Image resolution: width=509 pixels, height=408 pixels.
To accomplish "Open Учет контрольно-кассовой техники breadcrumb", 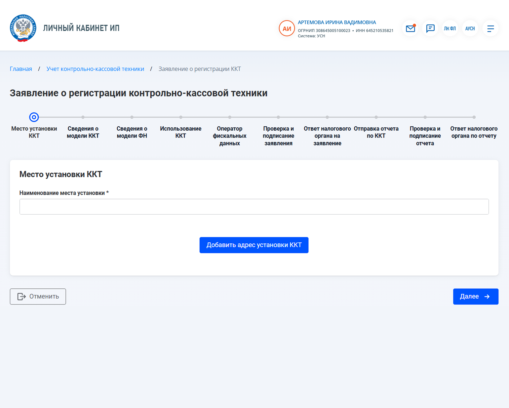I will (x=95, y=69).
